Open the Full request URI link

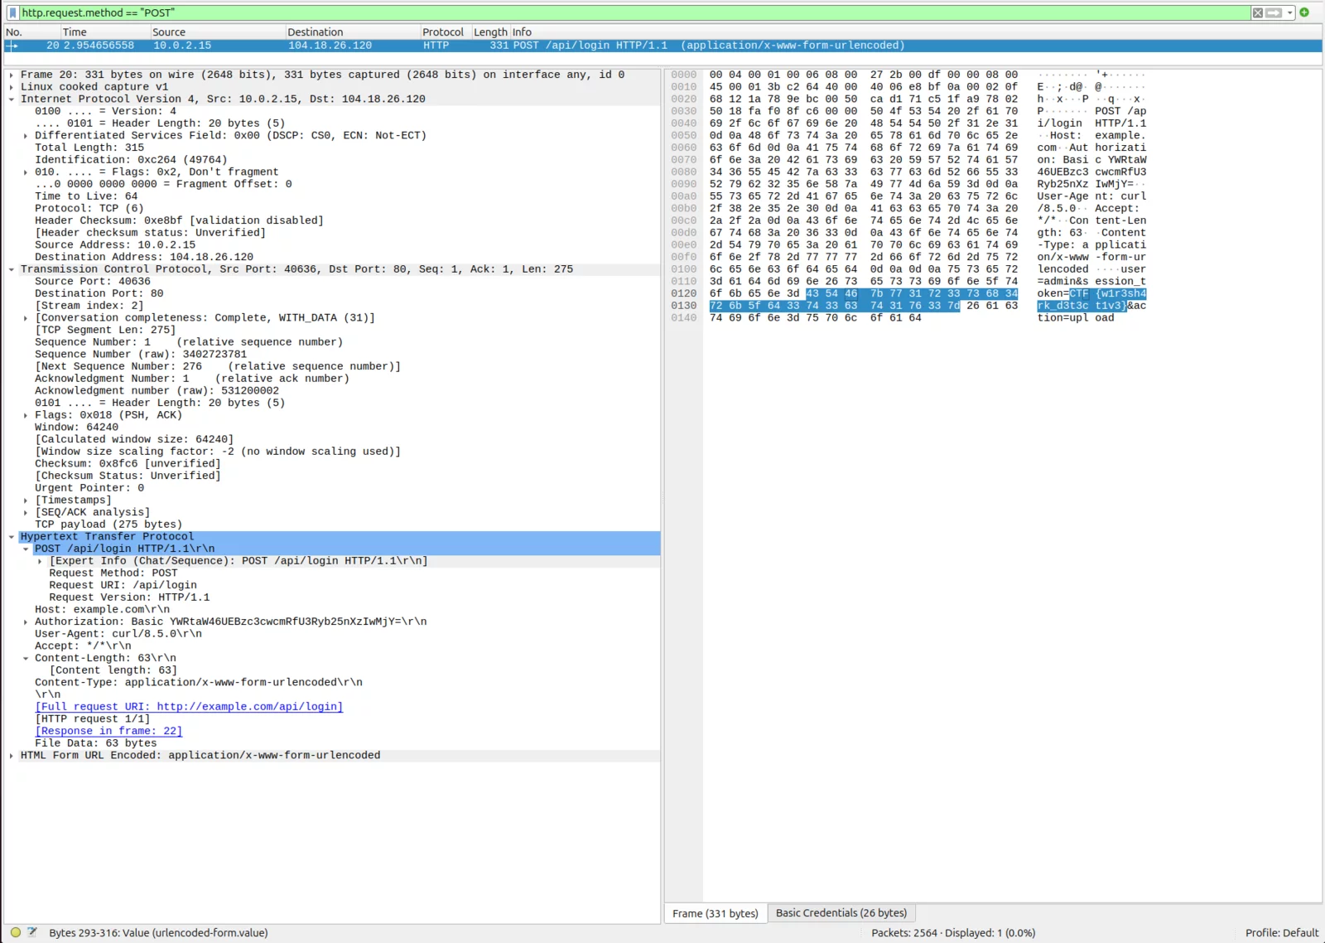[x=189, y=707]
